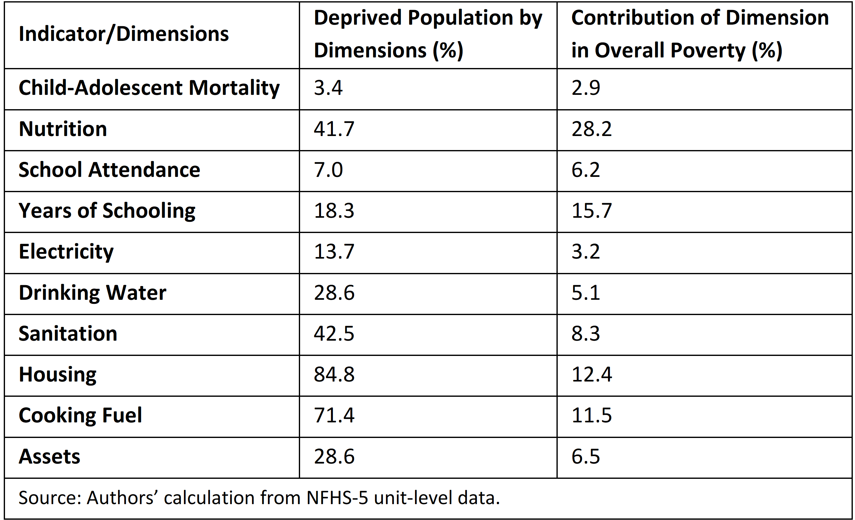Click the Housing row label
Screen dimensions: 855x520
pyautogui.click(x=57, y=375)
